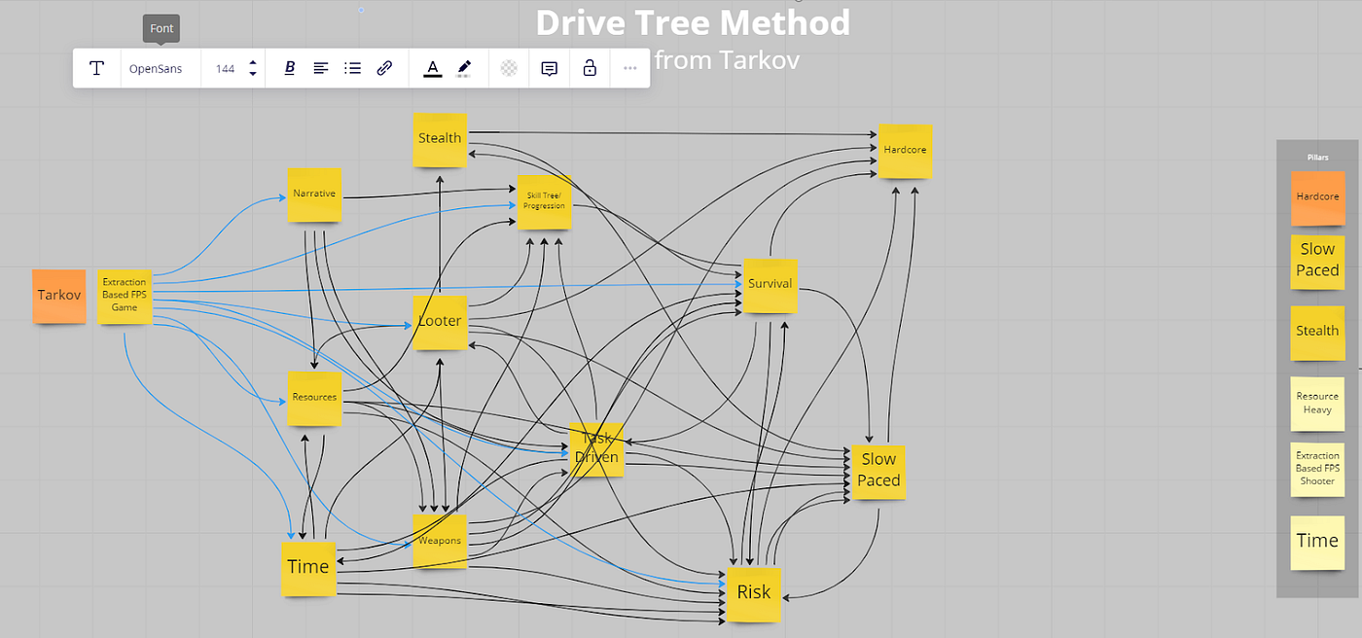Open the text alignment options
The height and width of the screenshot is (638, 1362).
click(320, 68)
